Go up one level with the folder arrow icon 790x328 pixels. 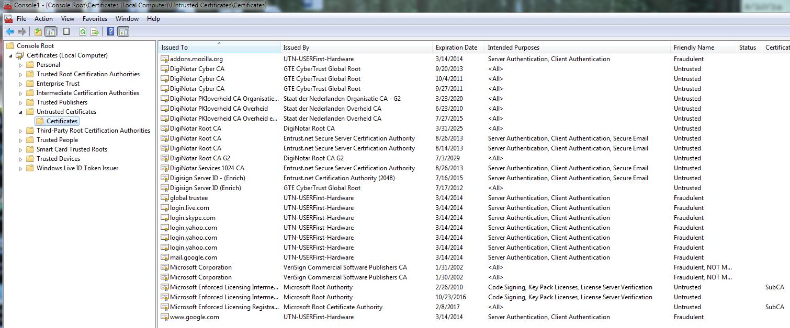pos(38,32)
